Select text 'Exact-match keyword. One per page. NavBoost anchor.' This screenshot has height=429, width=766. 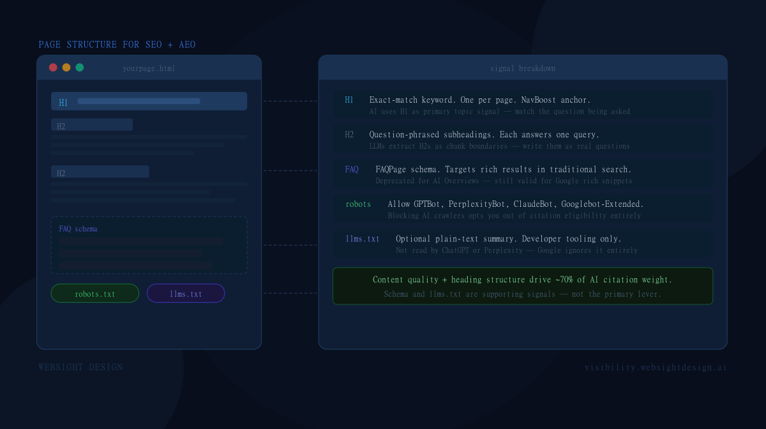tap(480, 100)
